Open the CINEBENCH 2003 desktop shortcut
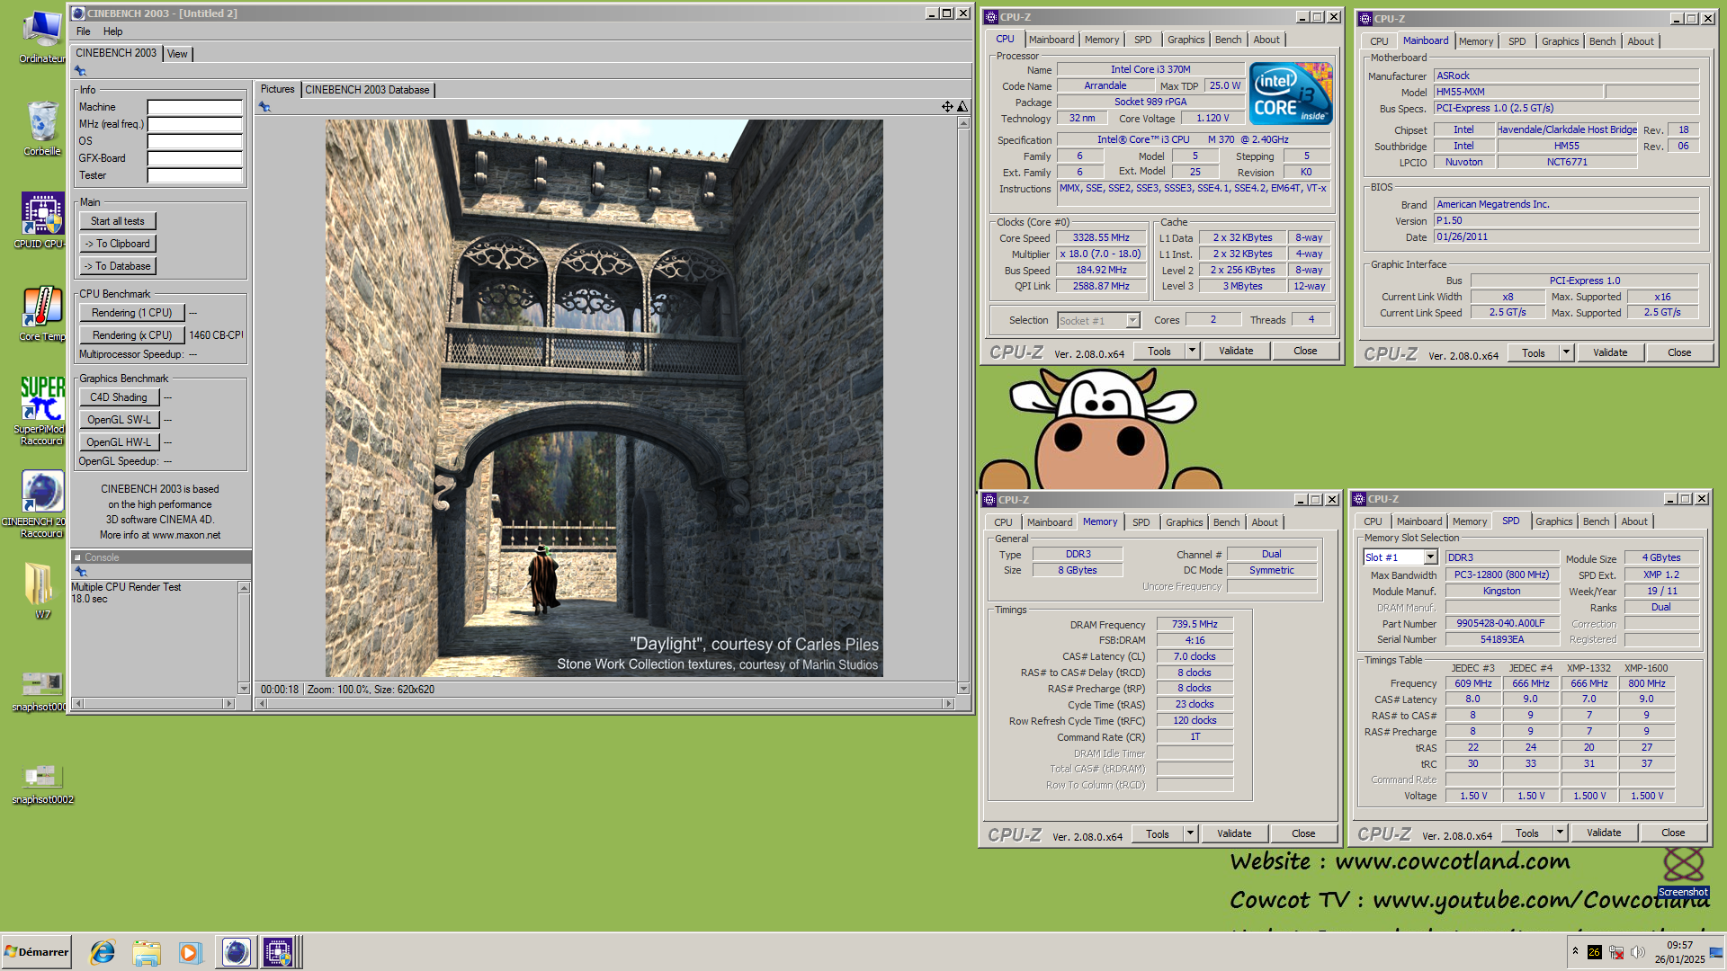 41,503
